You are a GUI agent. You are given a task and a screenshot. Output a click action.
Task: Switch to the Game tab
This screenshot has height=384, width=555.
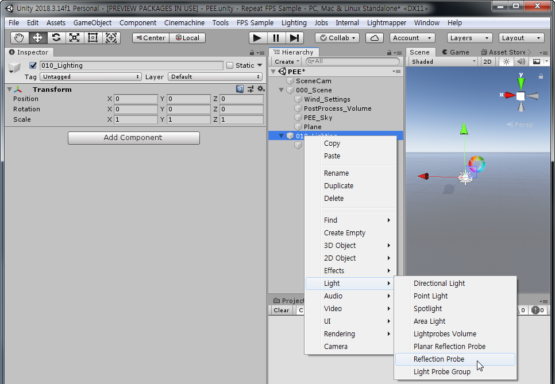click(456, 52)
